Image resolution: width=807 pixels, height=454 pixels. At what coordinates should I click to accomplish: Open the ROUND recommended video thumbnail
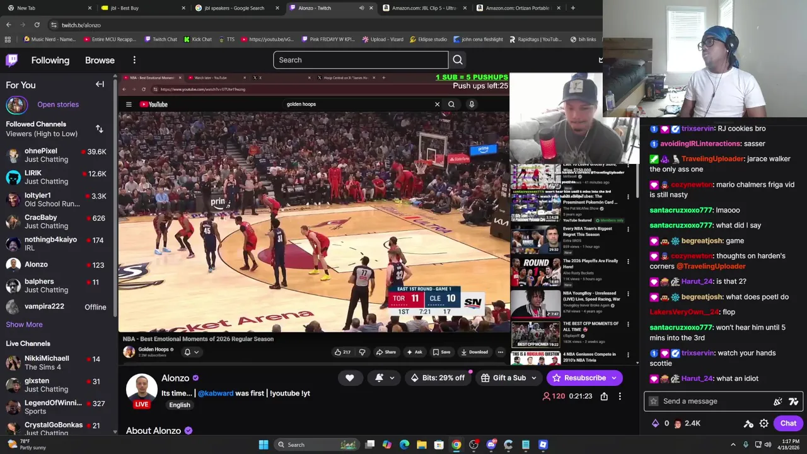click(x=535, y=271)
